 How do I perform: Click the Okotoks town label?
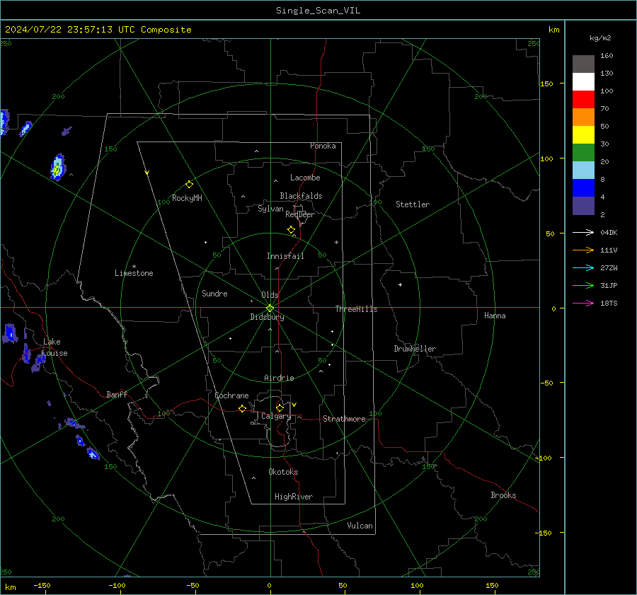283,472
